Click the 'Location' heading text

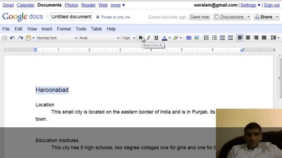click(45, 105)
